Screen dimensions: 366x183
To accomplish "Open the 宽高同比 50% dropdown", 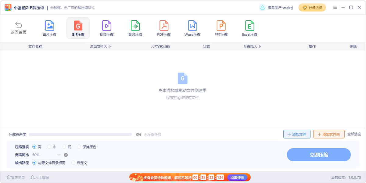I will 47,155.
